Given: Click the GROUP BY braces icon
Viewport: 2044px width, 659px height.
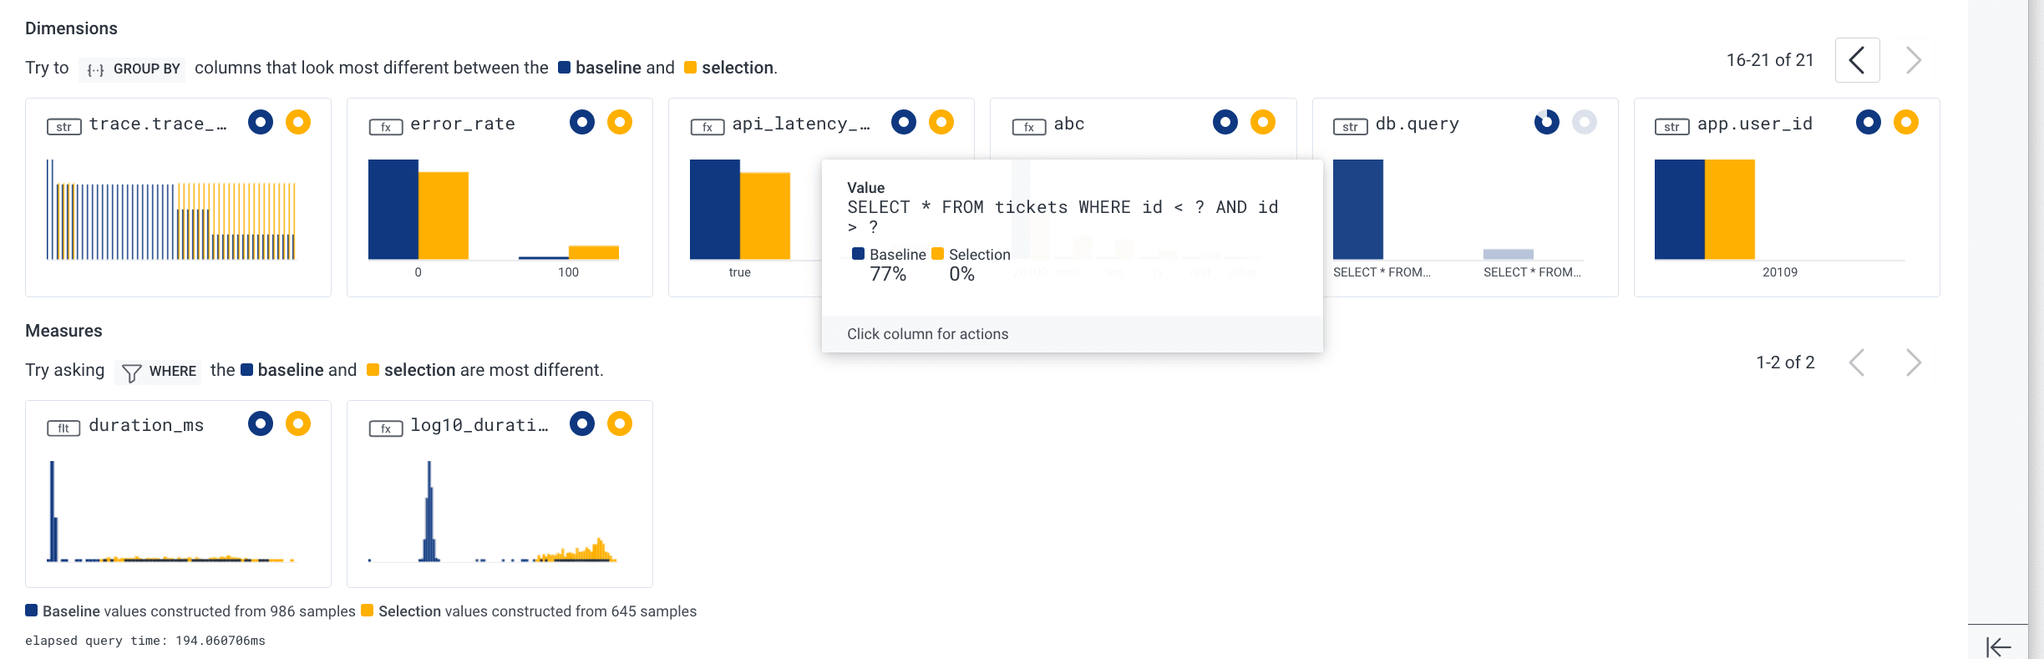Looking at the screenshot, I should (96, 70).
